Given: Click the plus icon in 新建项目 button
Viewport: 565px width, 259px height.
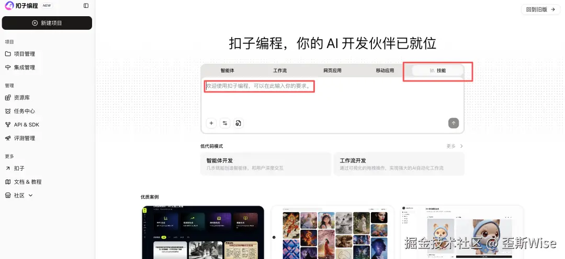Looking at the screenshot, I should point(35,23).
